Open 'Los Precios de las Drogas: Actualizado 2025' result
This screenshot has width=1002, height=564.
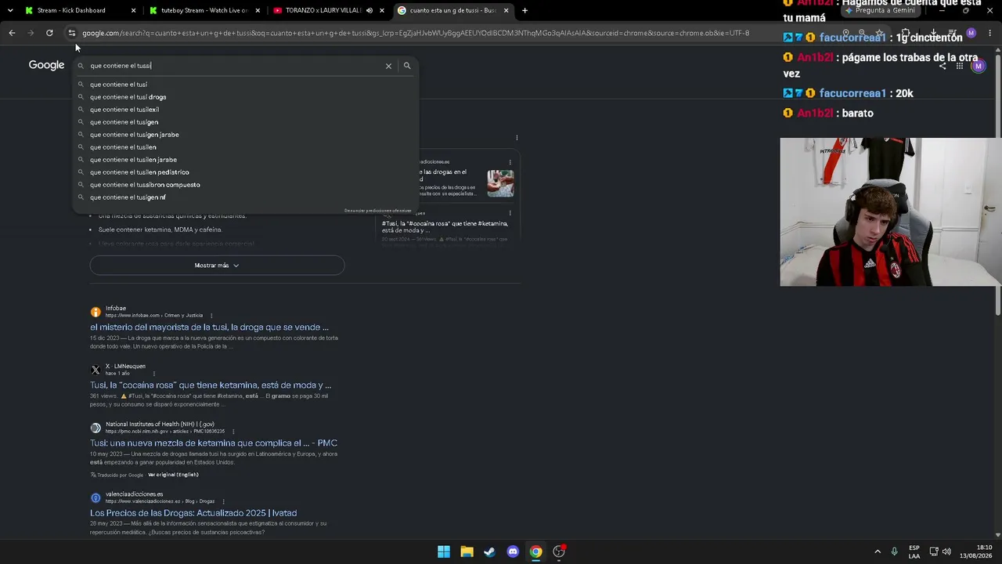pyautogui.click(x=193, y=513)
